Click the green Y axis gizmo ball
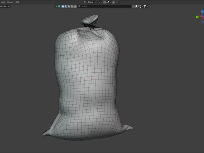Image resolution: width=204 pixels, height=153 pixels. (197, 17)
